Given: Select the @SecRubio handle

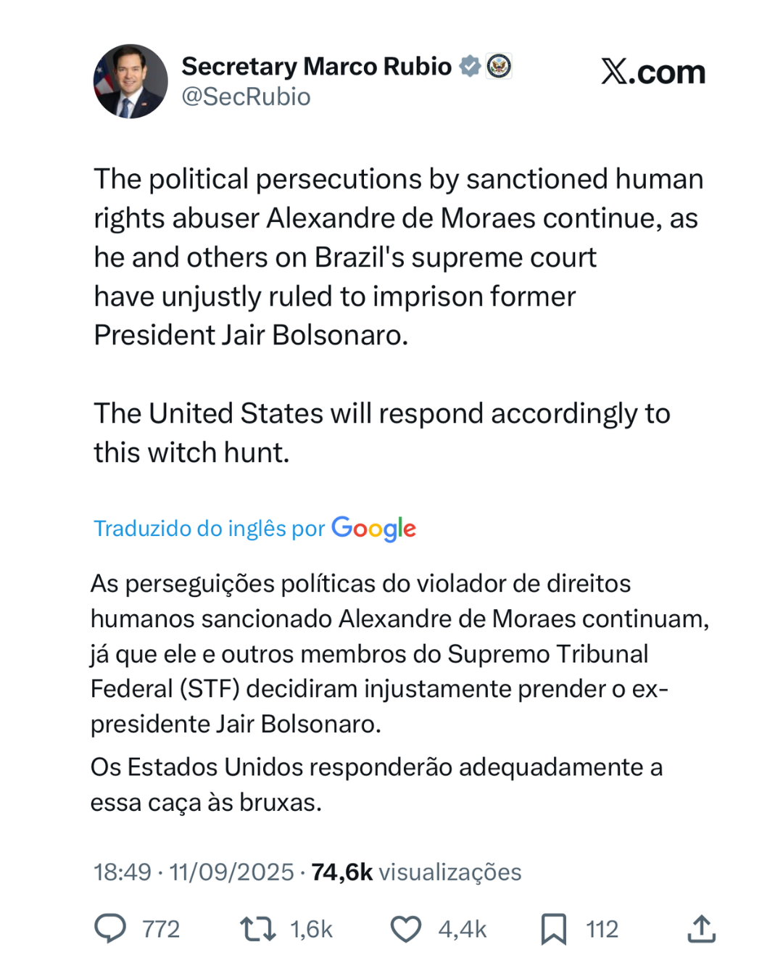Looking at the screenshot, I should tap(244, 95).
